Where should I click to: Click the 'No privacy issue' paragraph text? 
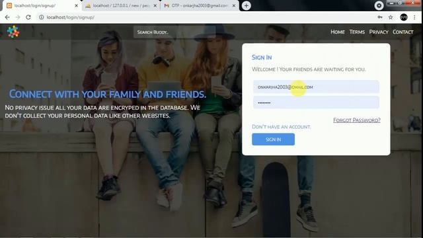tap(102, 112)
